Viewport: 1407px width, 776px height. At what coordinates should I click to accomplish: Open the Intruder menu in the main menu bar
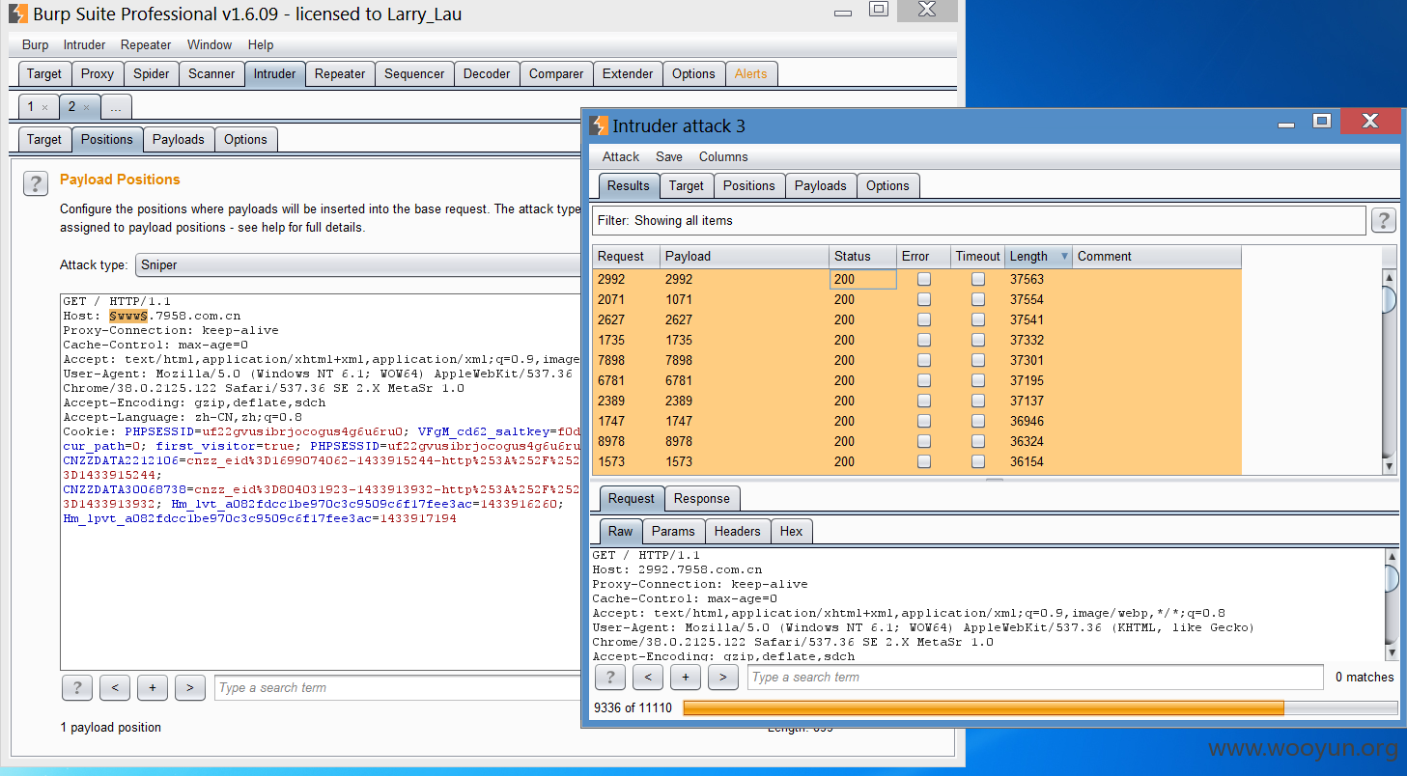(84, 44)
